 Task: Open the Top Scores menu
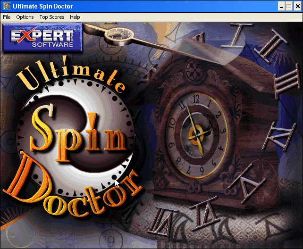[52, 17]
